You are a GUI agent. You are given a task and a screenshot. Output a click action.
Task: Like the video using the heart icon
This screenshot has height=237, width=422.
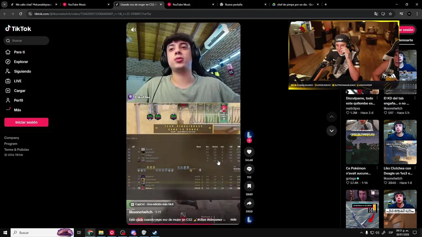coord(249,152)
